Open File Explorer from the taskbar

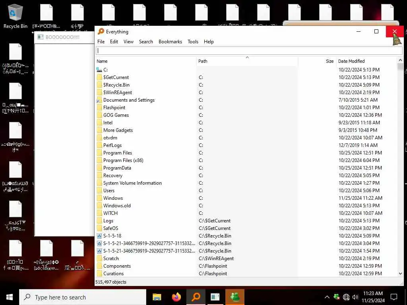point(157,297)
